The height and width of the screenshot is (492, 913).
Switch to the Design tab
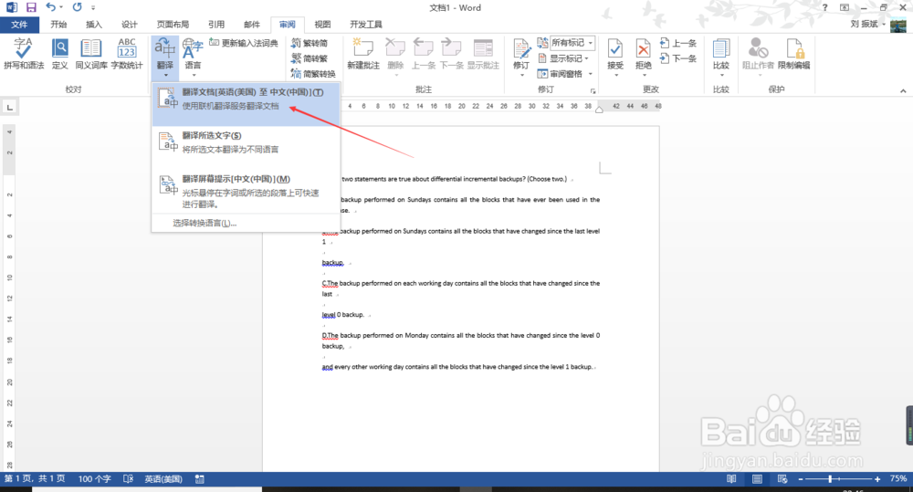(x=130, y=25)
